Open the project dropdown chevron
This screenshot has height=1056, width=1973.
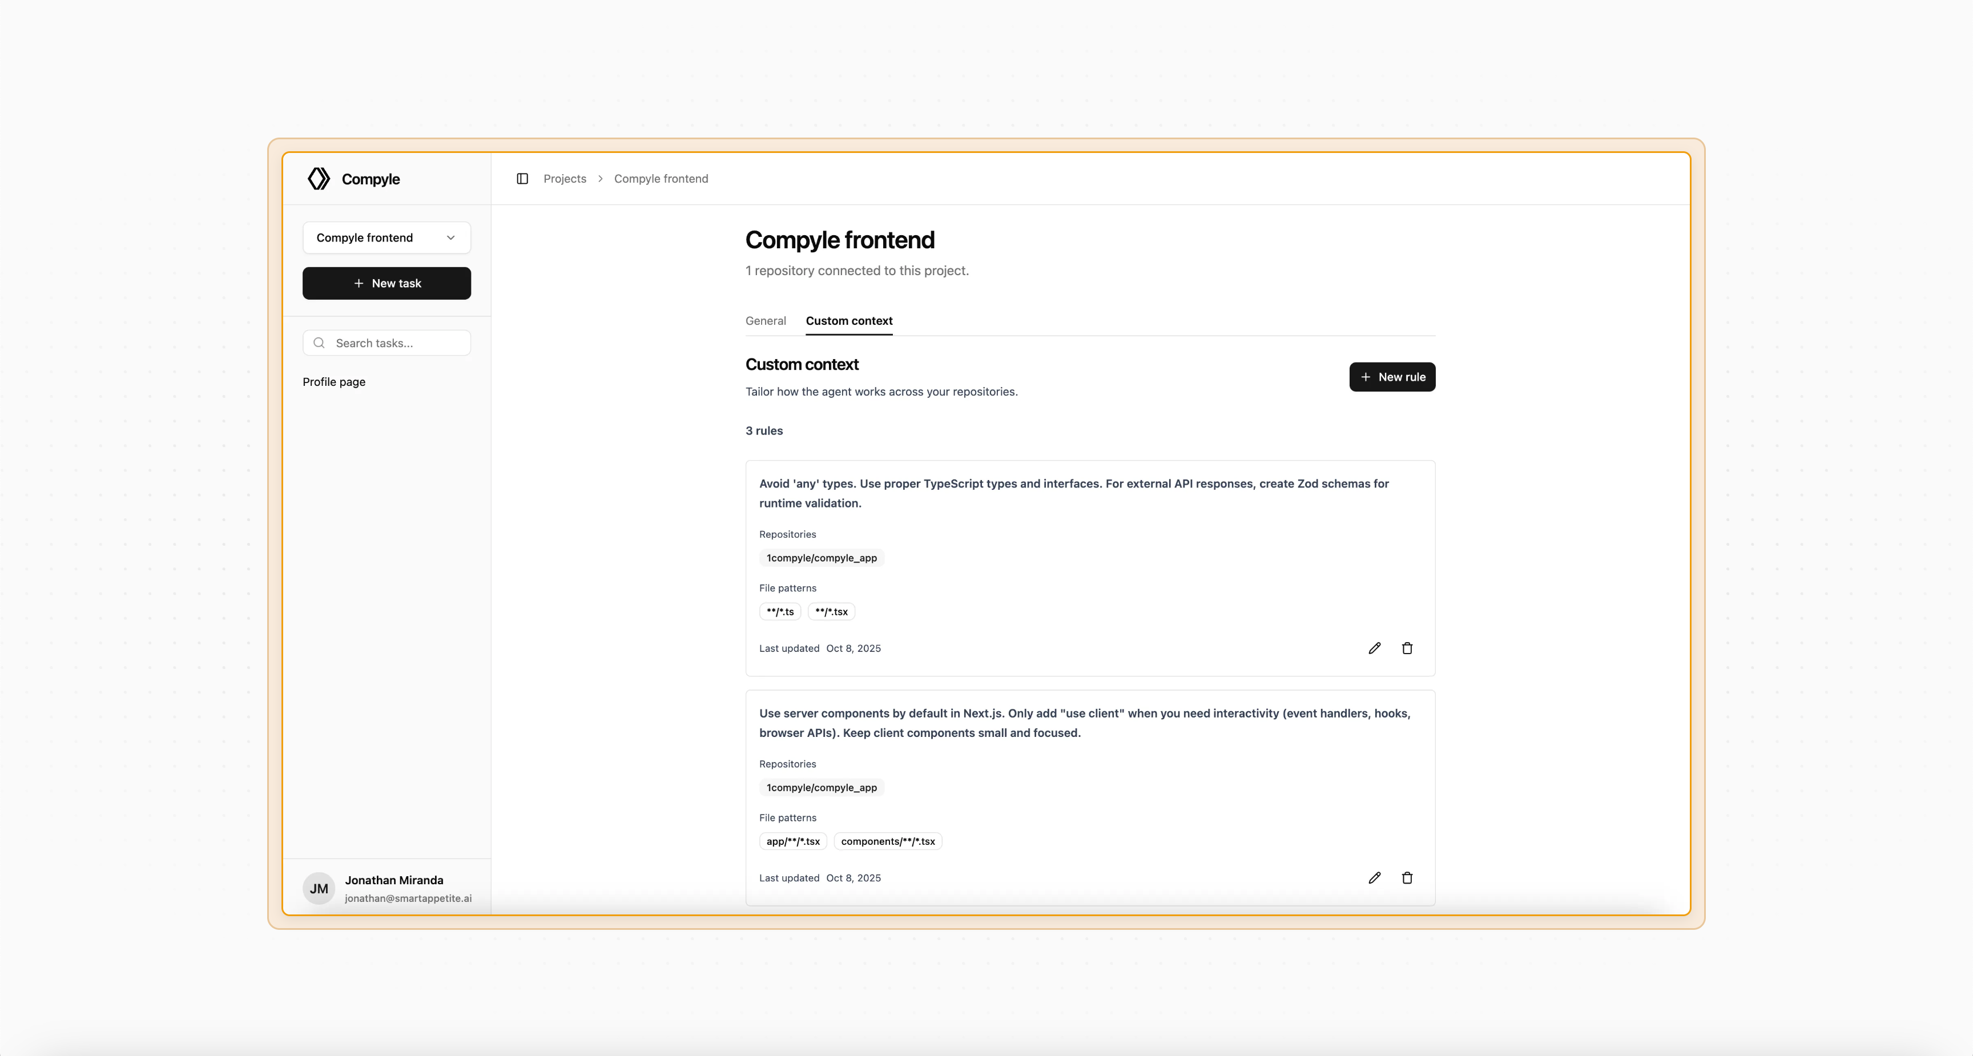pyautogui.click(x=450, y=237)
